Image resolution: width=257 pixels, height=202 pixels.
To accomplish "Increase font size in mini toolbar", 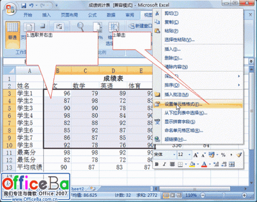I will point(195,155).
